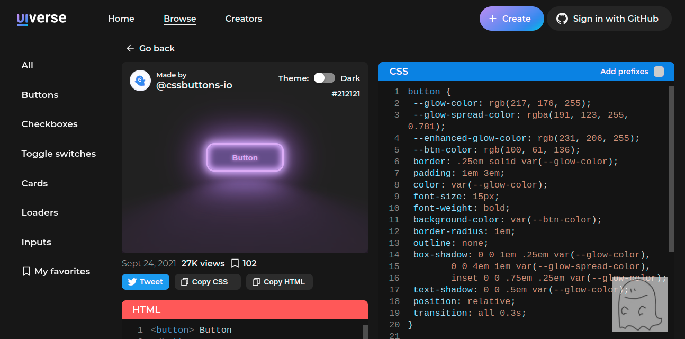Select the Toggle switches category
The height and width of the screenshot is (339, 685).
[59, 154]
